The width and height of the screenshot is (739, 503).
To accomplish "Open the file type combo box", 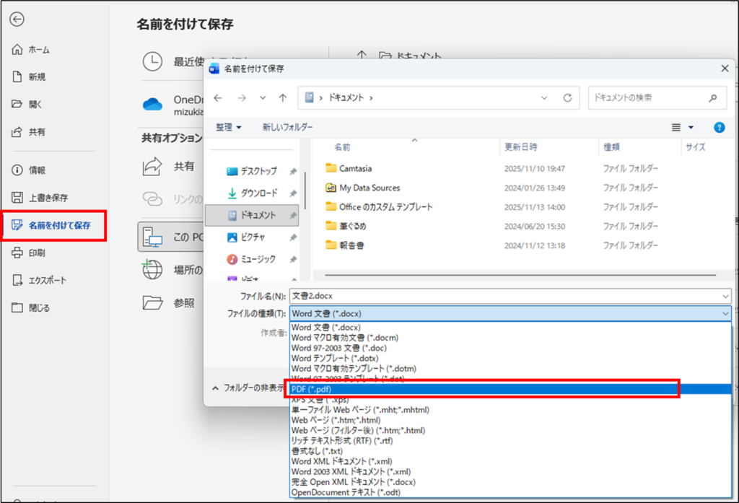I will 510,314.
